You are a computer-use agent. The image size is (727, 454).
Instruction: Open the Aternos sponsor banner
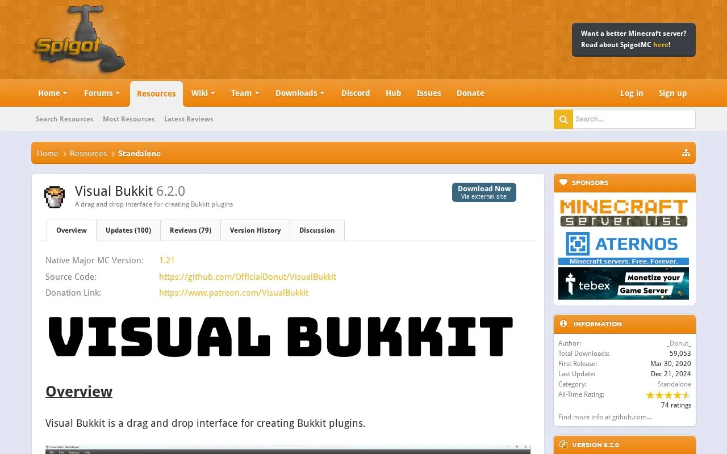[624, 248]
